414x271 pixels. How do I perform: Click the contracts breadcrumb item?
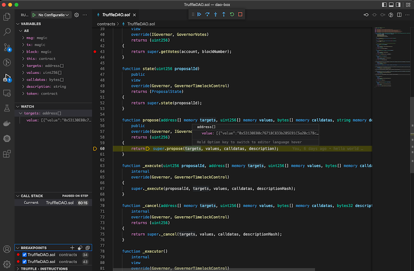106,24
